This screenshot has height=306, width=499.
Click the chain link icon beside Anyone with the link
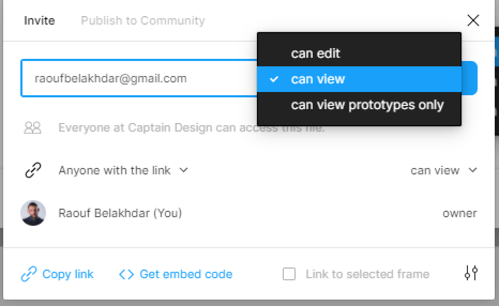(x=33, y=170)
